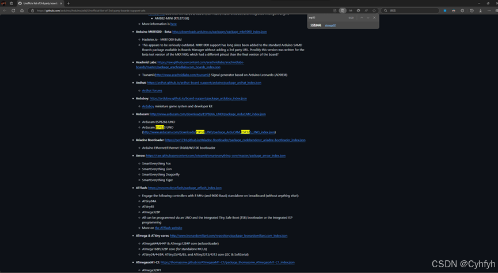This screenshot has height=273, width=498.
Task: Click the esp32 find-on-page text field
Action: (327, 18)
